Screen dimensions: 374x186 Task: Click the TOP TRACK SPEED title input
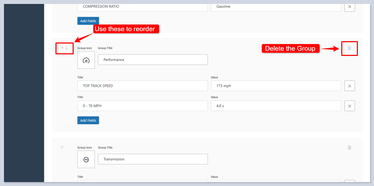[142, 86]
